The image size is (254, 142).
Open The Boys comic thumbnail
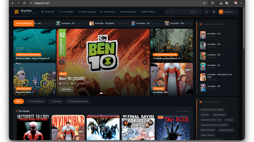point(173,128)
